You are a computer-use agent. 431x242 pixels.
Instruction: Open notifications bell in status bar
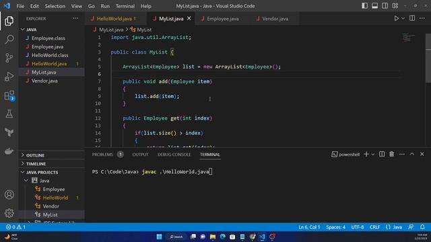click(x=422, y=227)
